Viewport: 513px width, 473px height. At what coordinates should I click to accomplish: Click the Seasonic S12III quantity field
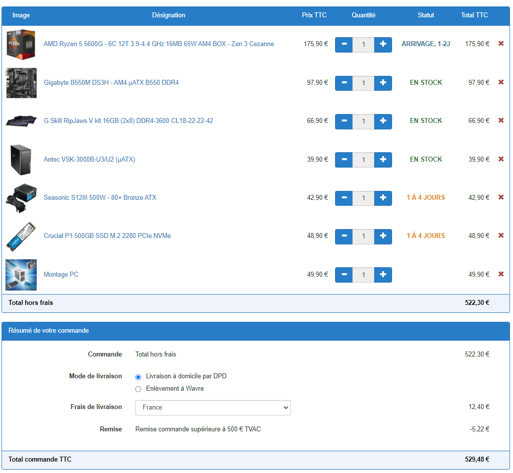tap(363, 198)
